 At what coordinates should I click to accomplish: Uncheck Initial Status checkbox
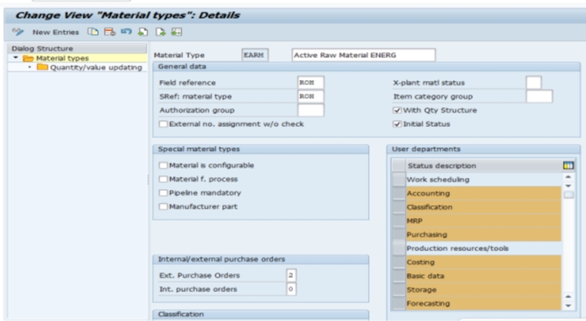[397, 124]
